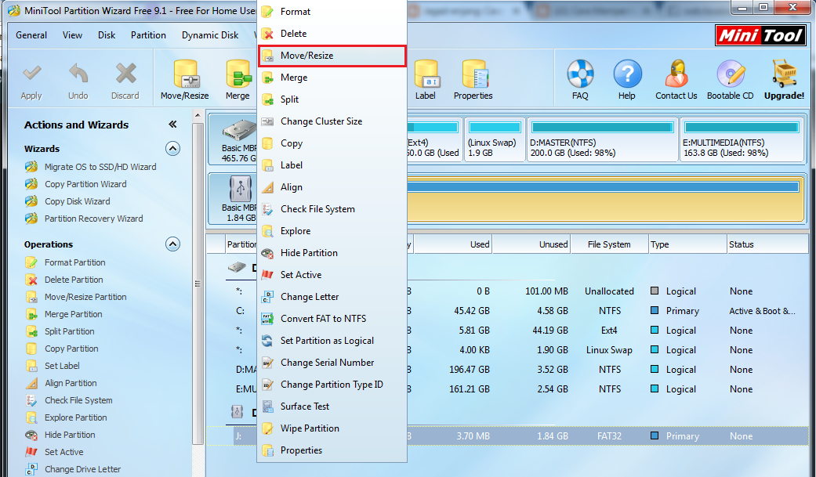Open the General menu
The height and width of the screenshot is (477, 816).
31,34
